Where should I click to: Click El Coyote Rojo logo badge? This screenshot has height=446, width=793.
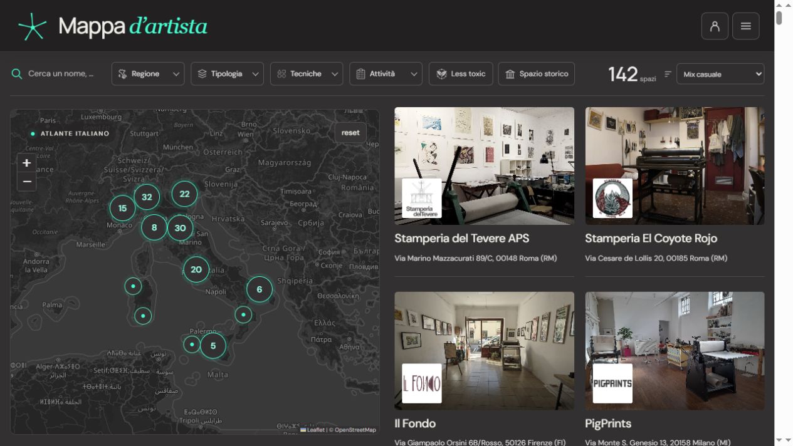coord(612,198)
